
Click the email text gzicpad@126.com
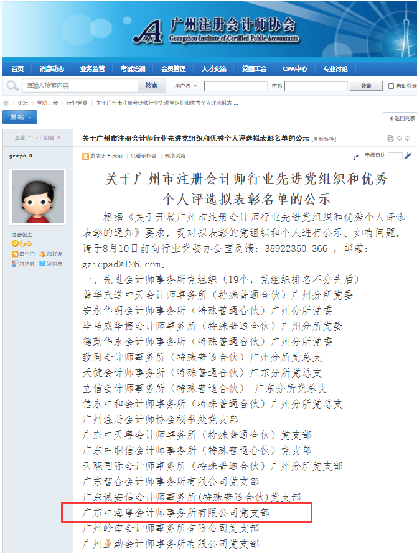point(121,264)
